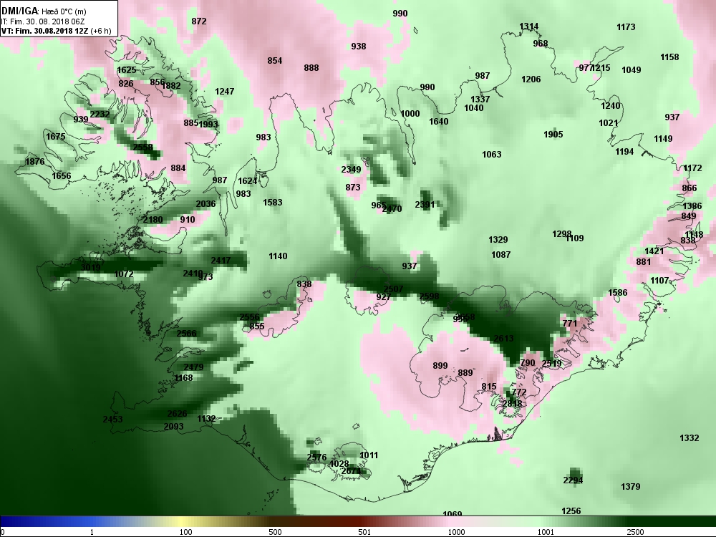The height and width of the screenshot is (537, 716).
Task: Click the map value '1656'
Action: tap(62, 176)
